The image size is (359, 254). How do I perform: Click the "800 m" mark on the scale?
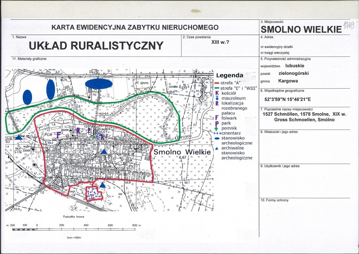click(x=137, y=225)
